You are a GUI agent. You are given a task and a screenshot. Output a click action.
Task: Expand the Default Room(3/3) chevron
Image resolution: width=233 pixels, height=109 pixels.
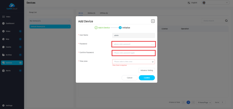[68, 27]
